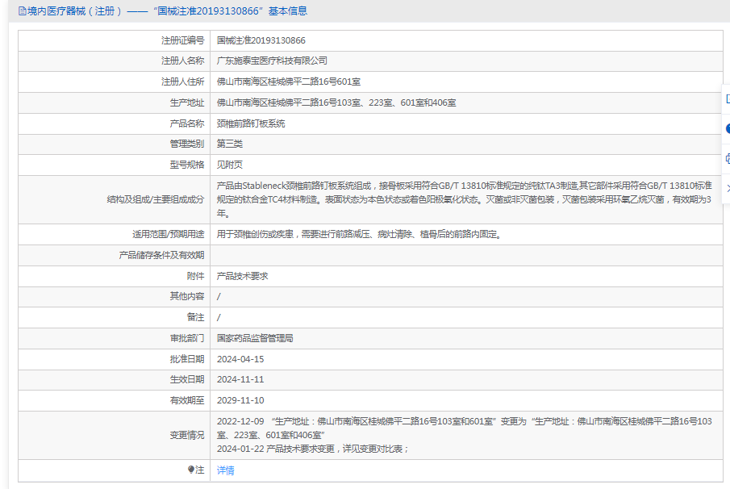This screenshot has width=730, height=489.
Task: Click the 2024-01-22 产品技术要求变更 entry
Action: click(313, 449)
